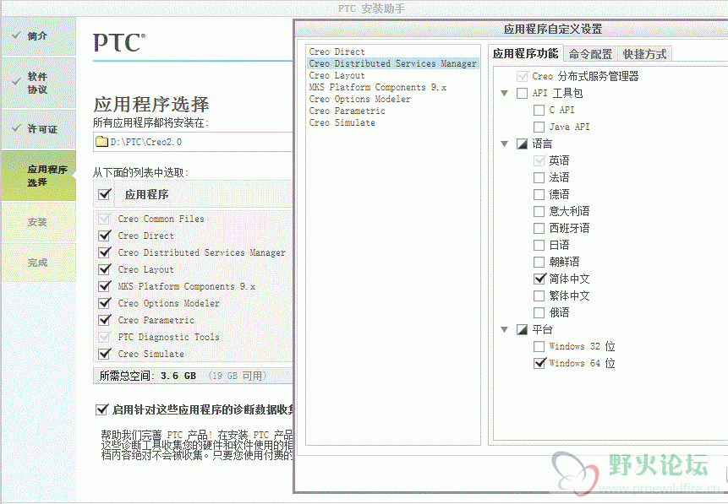The image size is (728, 504).
Task: Go to the 许可证 step
Action: (x=38, y=129)
